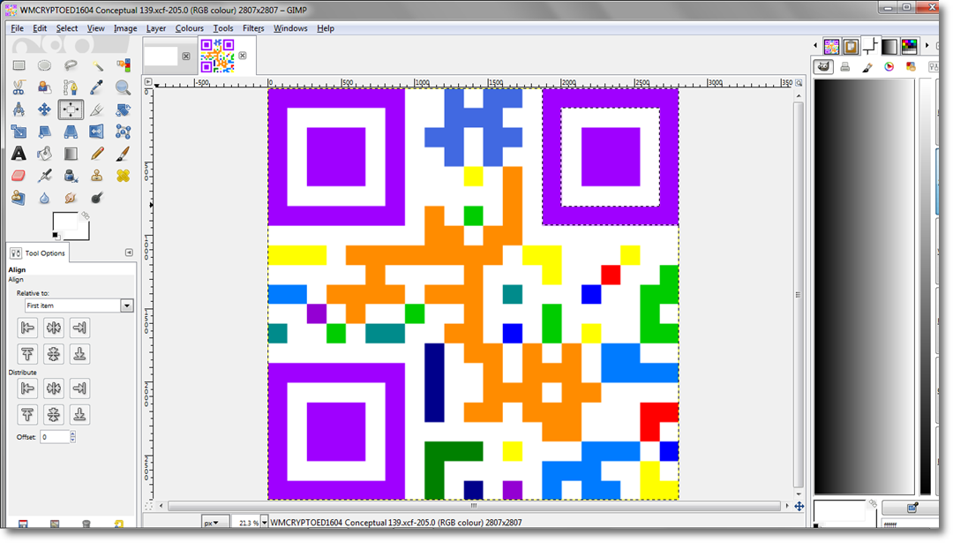This screenshot has height=543, width=953.
Task: Select the Paintbrush tool
Action: 124,154
